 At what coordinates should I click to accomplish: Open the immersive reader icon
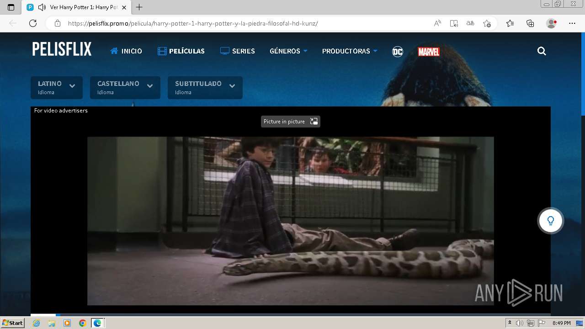pos(454,23)
